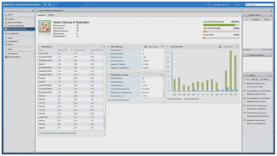
Task: Maximize the Jobs Statistics panel
Action: [161, 47]
